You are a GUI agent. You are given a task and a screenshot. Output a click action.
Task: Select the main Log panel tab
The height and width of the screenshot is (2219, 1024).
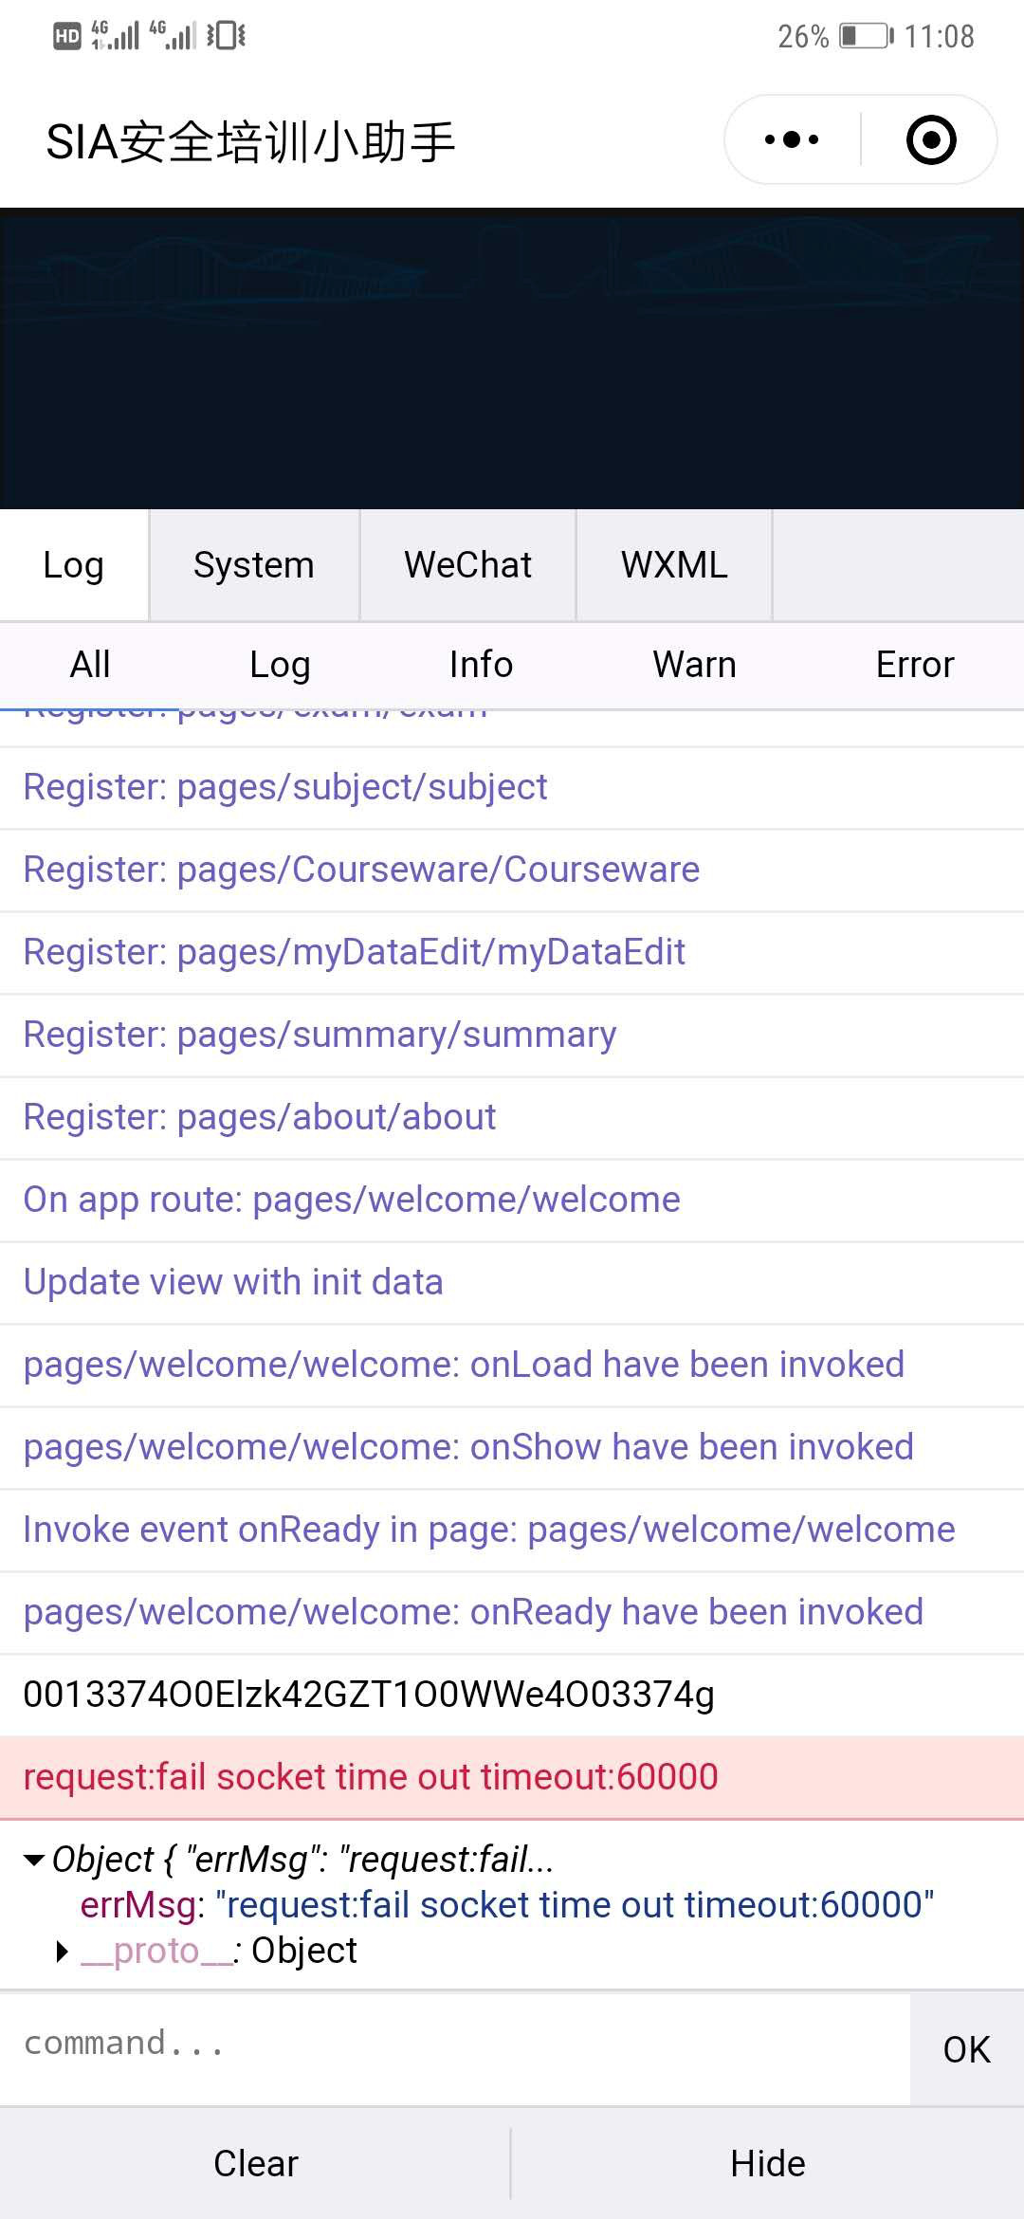pyautogui.click(x=73, y=565)
